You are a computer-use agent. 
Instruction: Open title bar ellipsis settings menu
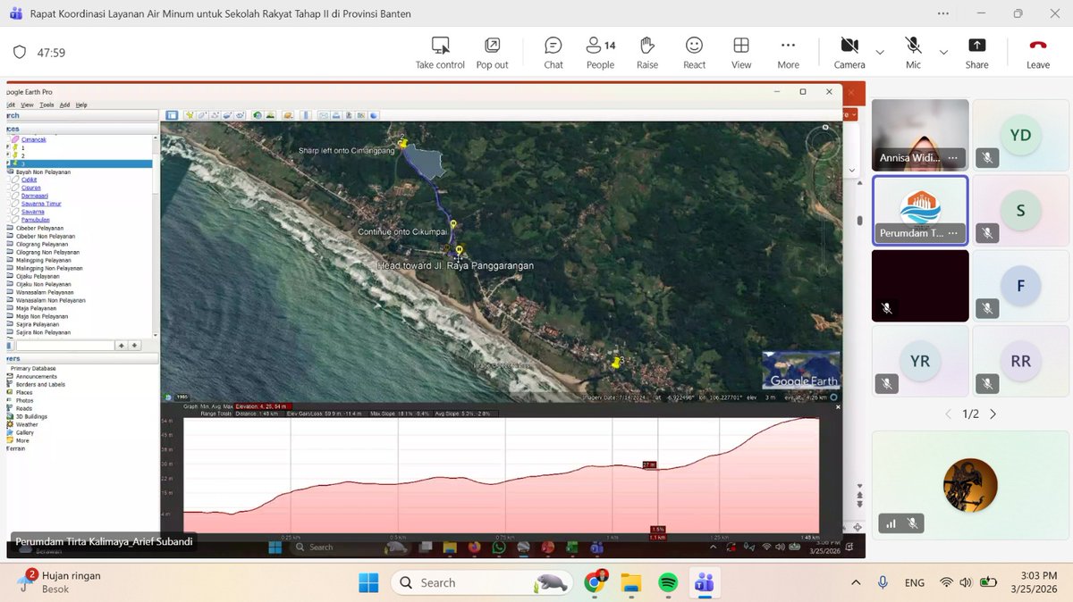(943, 14)
